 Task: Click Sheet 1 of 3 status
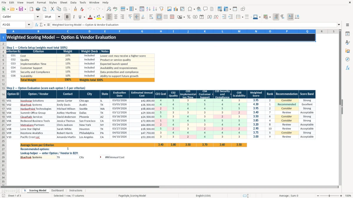(14, 196)
